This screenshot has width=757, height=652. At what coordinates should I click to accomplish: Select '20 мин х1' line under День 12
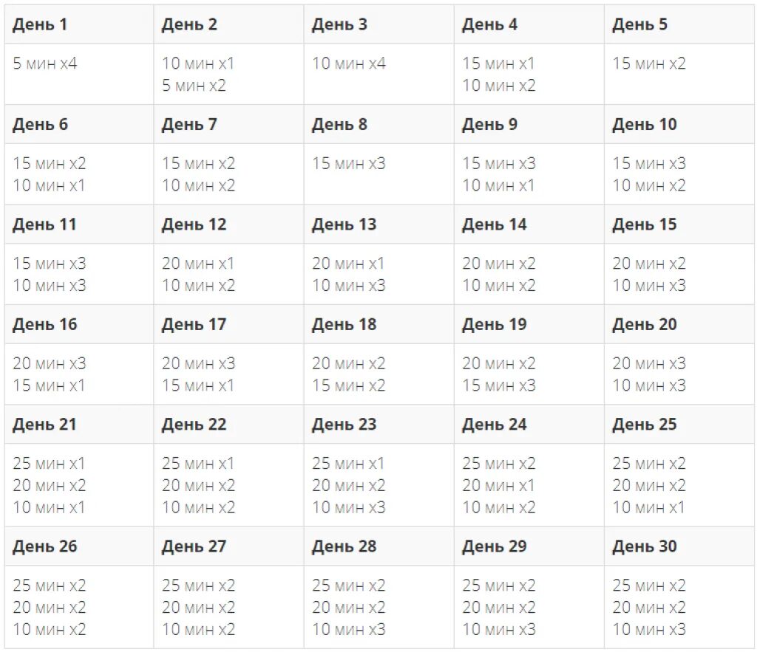point(198,264)
